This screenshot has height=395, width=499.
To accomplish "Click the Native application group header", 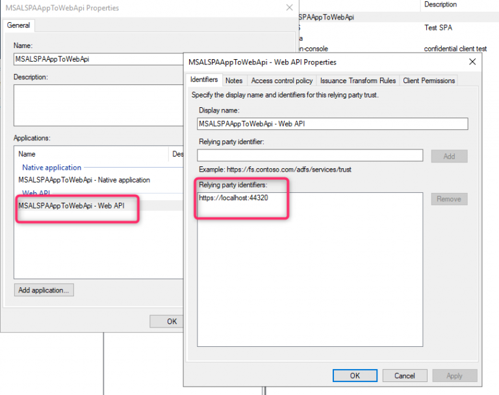I will point(51,168).
